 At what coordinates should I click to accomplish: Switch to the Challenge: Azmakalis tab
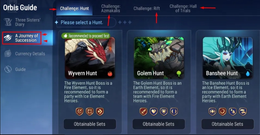(111, 8)
